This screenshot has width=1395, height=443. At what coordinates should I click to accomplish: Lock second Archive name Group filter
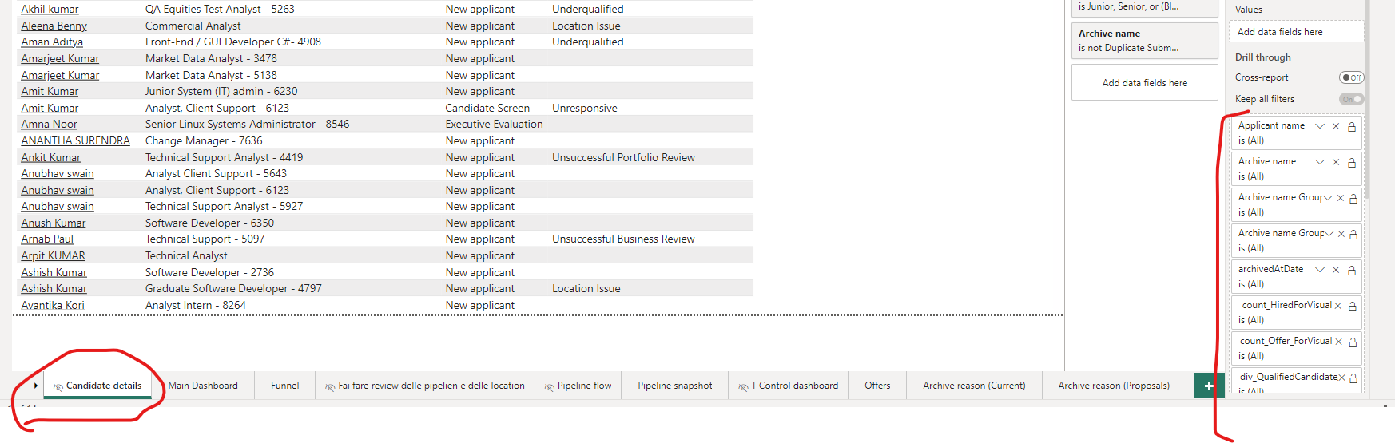pyautogui.click(x=1353, y=234)
